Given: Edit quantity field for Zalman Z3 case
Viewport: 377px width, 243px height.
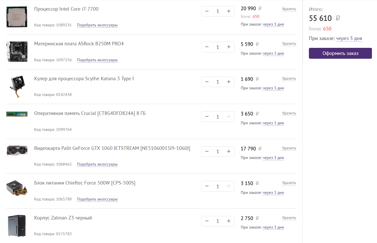Looking at the screenshot, I should [218, 221].
